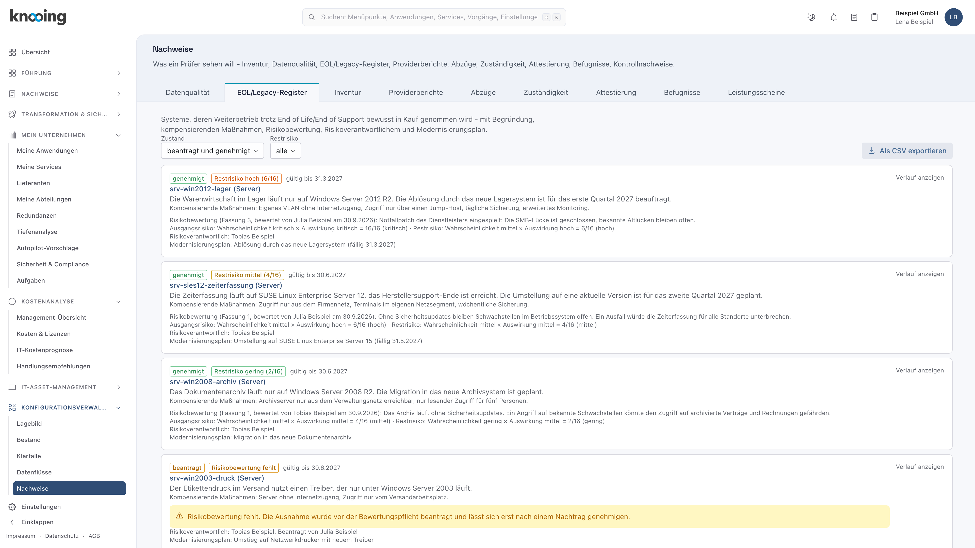The height and width of the screenshot is (548, 975).
Task: Focus the global search field
Action: tap(434, 18)
